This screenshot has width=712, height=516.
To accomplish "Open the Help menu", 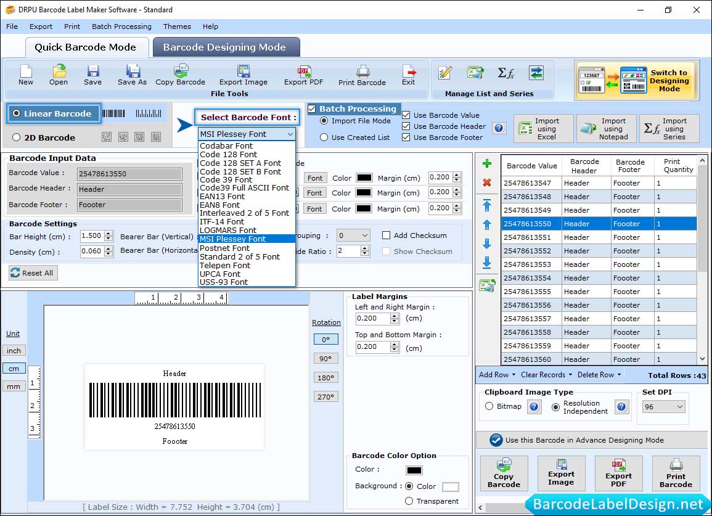I will point(210,27).
